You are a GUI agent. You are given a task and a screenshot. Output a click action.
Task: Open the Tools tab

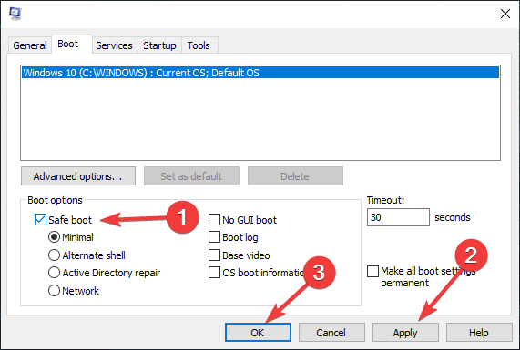pyautogui.click(x=199, y=45)
